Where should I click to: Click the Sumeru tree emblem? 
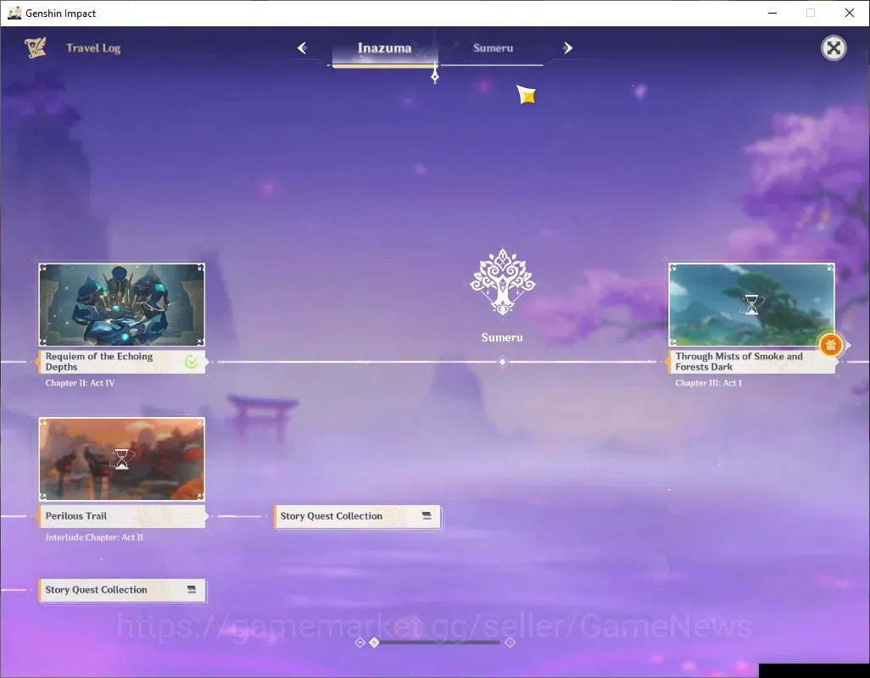[x=502, y=282]
